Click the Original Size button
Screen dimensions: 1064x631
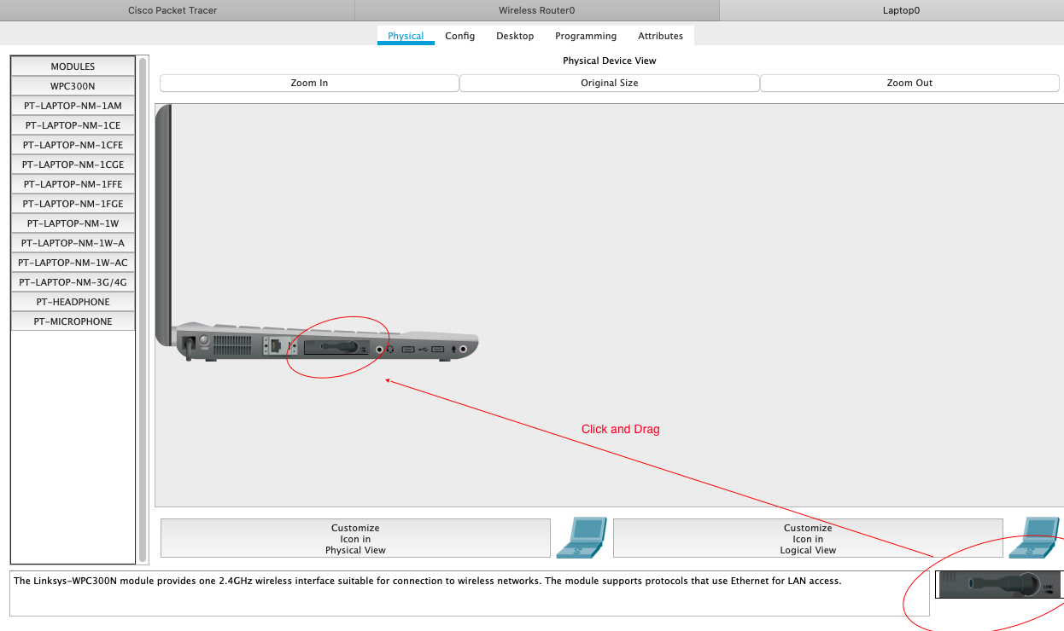click(610, 83)
